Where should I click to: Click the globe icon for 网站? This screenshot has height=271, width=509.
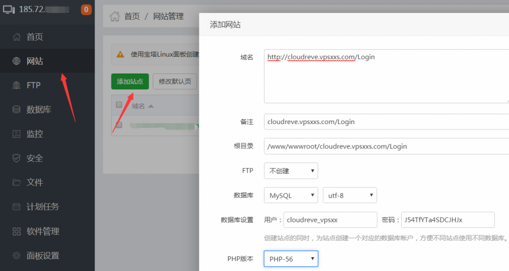(16, 61)
